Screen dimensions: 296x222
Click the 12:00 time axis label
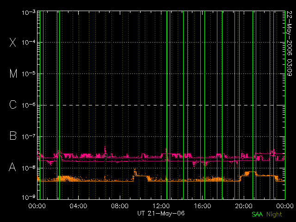click(x=161, y=205)
